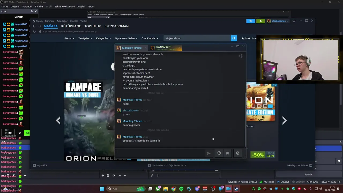
Task: Open Steam Oyunlar menu
Action: 74,21
